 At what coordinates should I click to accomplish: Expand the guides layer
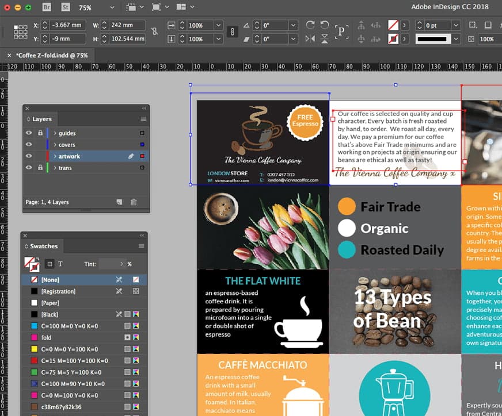pos(55,133)
